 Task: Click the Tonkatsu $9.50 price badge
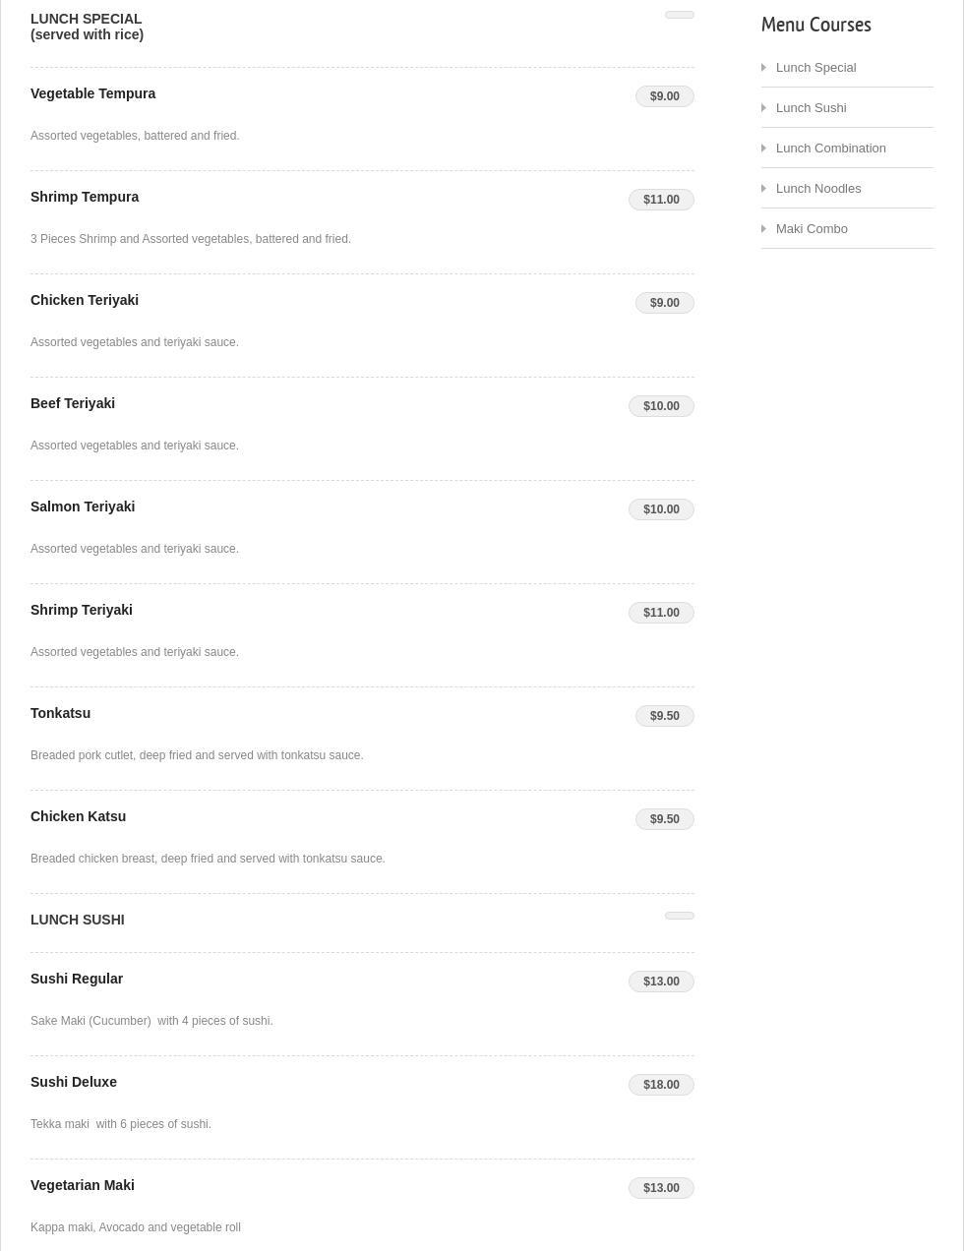point(664,716)
